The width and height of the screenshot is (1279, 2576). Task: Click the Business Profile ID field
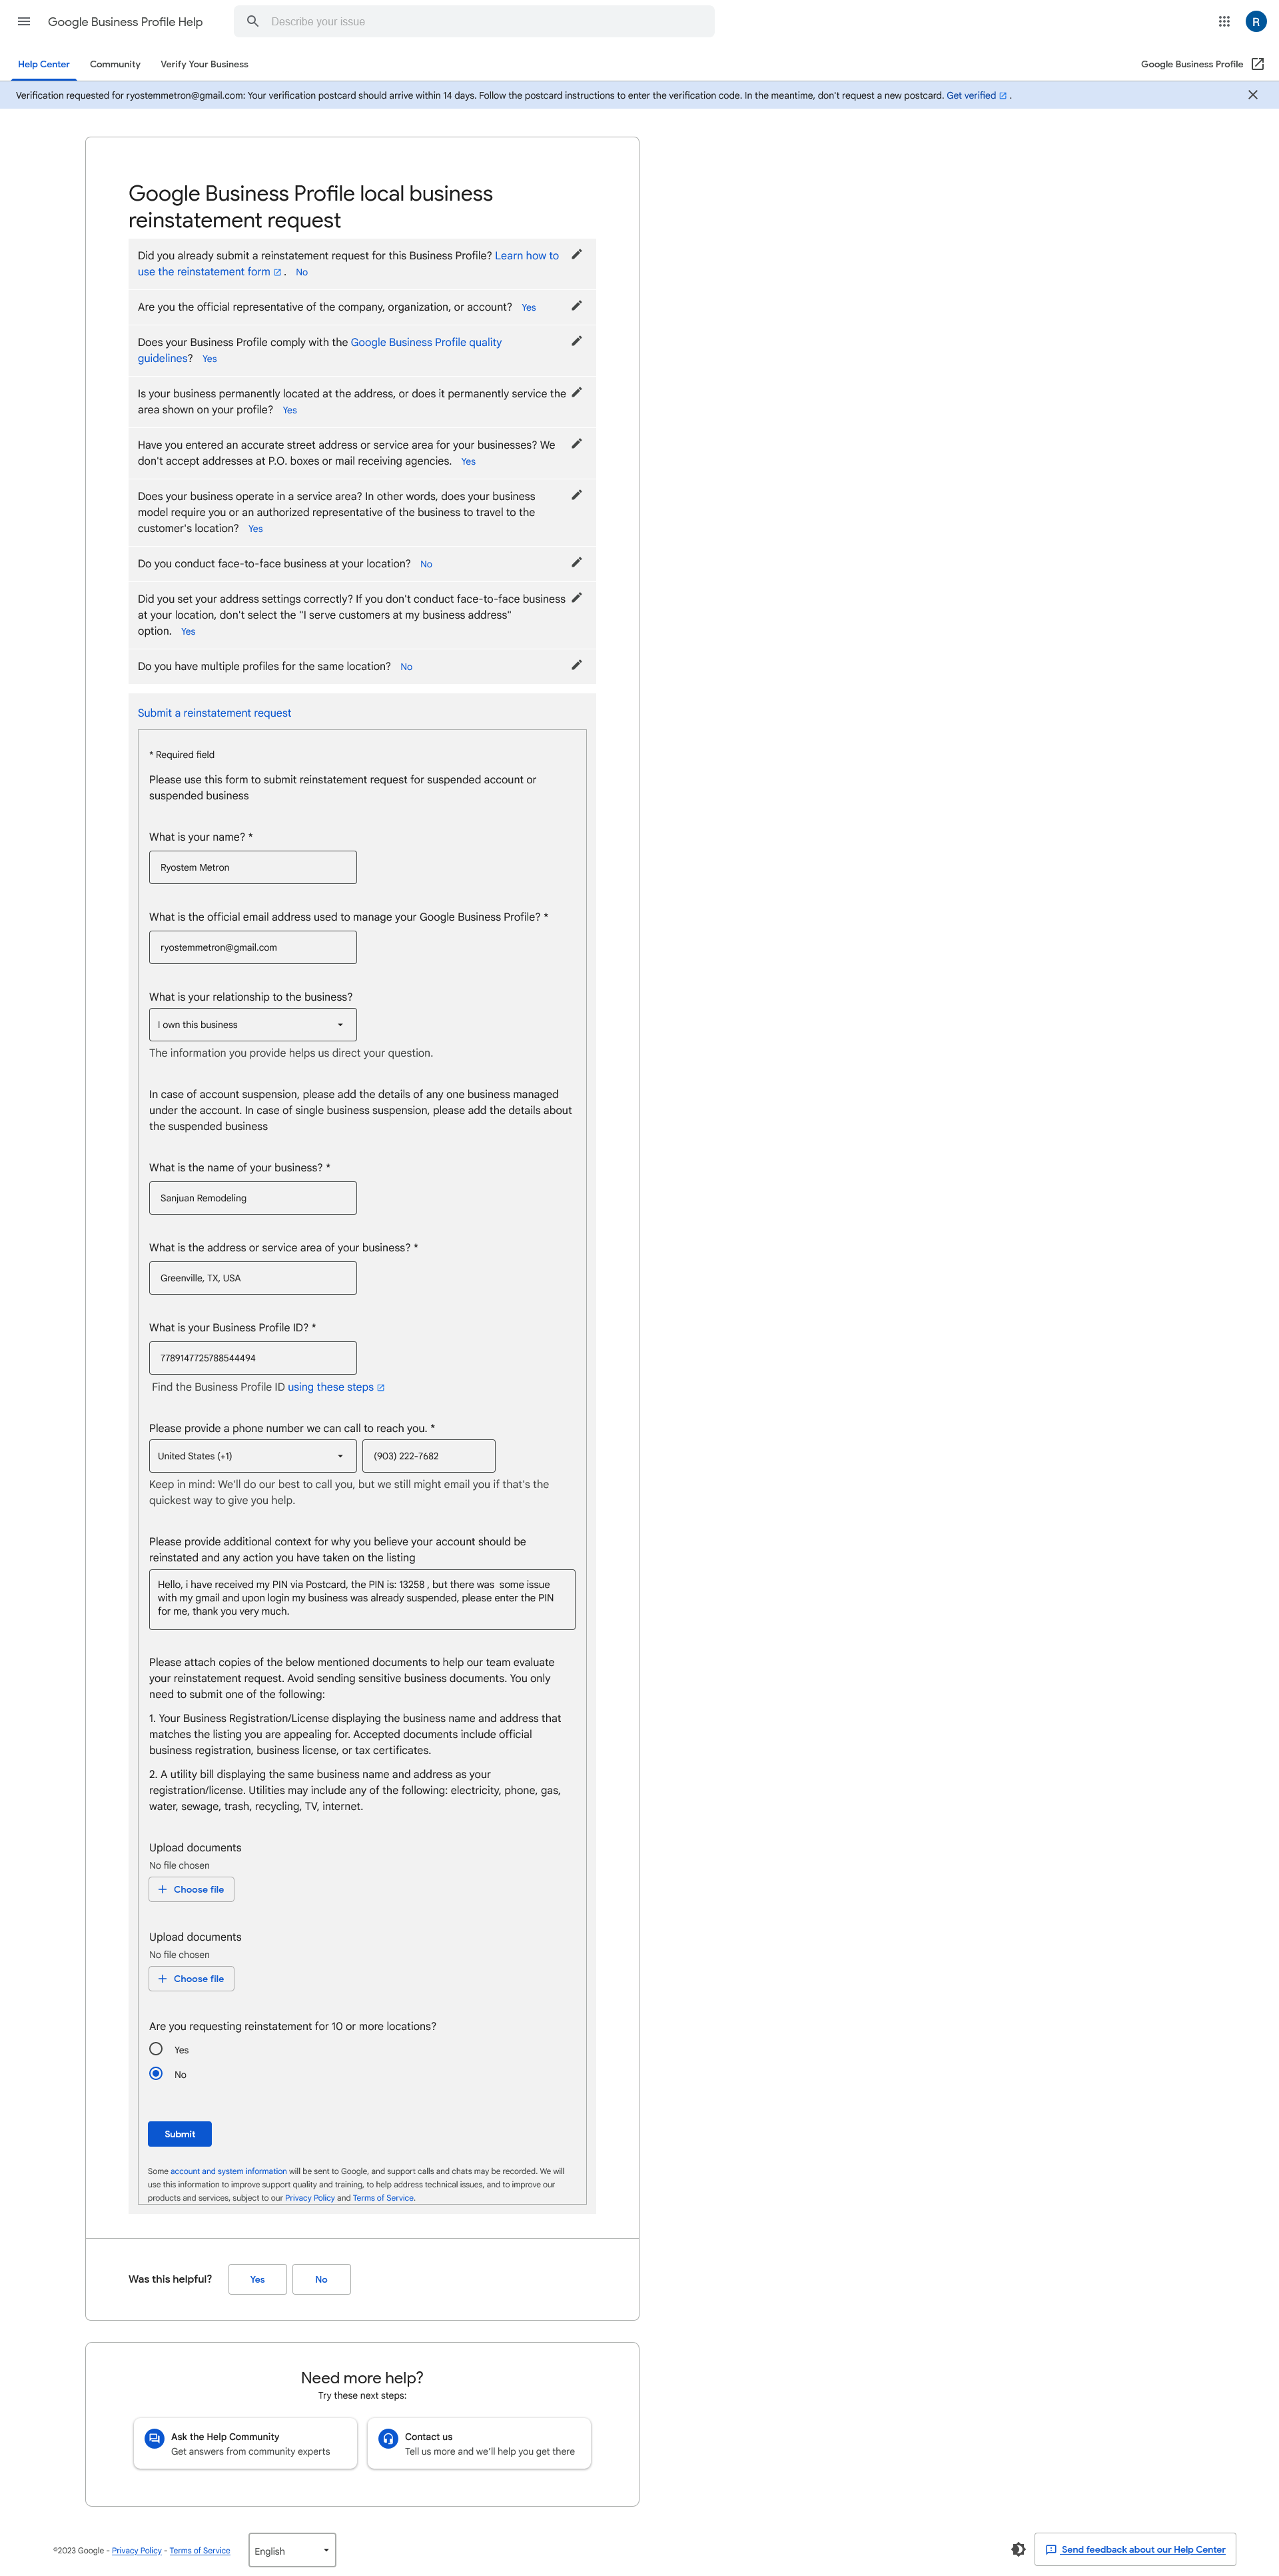coord(253,1358)
